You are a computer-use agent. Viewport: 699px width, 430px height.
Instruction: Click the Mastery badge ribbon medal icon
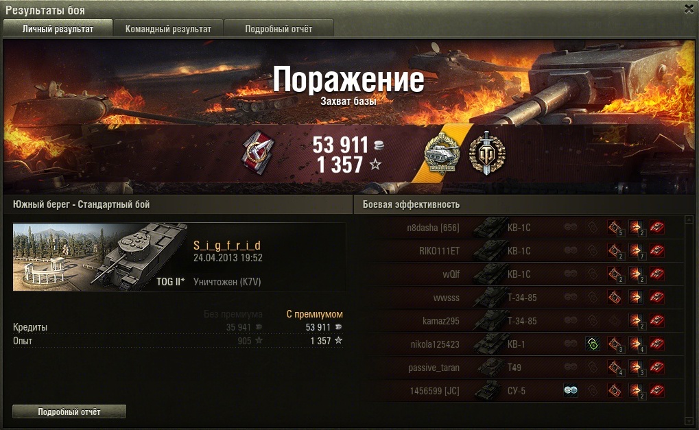click(258, 152)
